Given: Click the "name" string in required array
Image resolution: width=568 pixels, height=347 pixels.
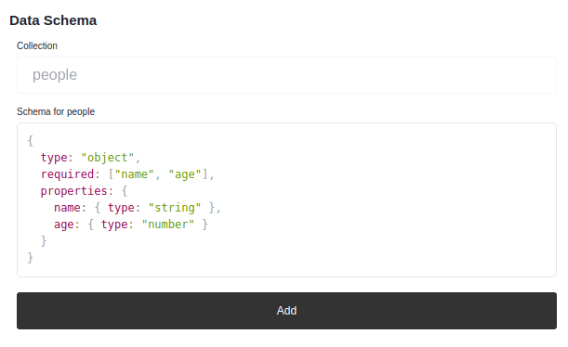Looking at the screenshot, I should pyautogui.click(x=135, y=174).
